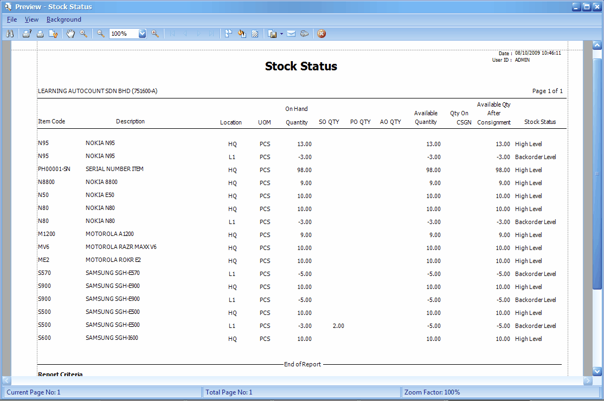Select the Magnifier tool
Viewport: 604px width, 401px height.
click(x=83, y=34)
